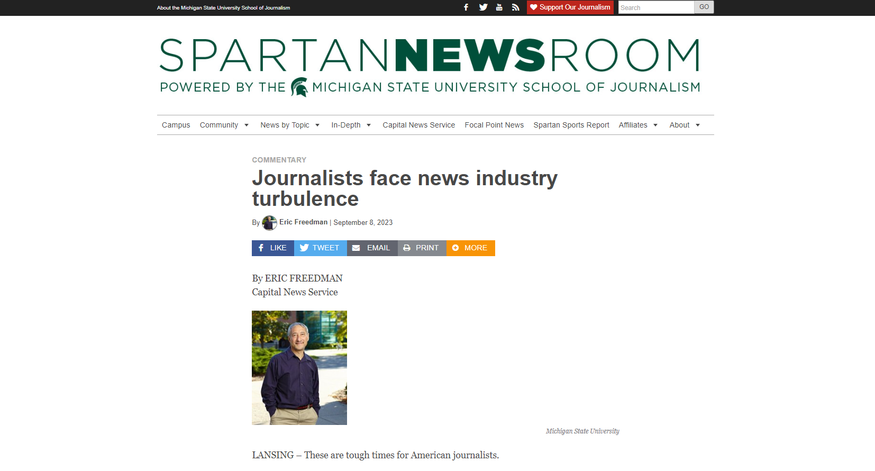Screen dimensions: 875x471
Task: Open the COMMENTARY category link
Action: [x=279, y=160]
